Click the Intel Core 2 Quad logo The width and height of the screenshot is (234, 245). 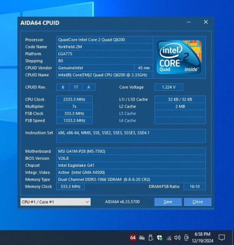(179, 57)
